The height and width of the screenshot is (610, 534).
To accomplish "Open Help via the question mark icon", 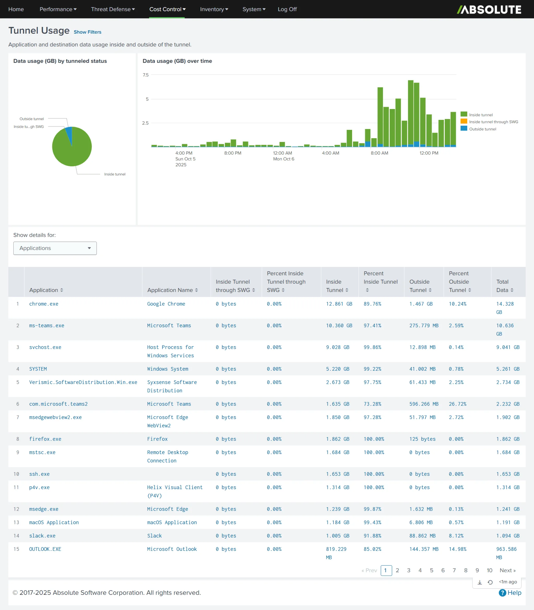I will [x=502, y=593].
